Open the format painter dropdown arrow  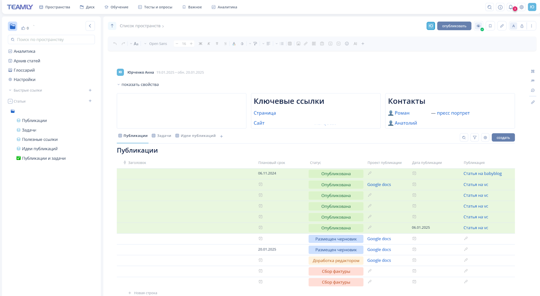click(x=250, y=44)
